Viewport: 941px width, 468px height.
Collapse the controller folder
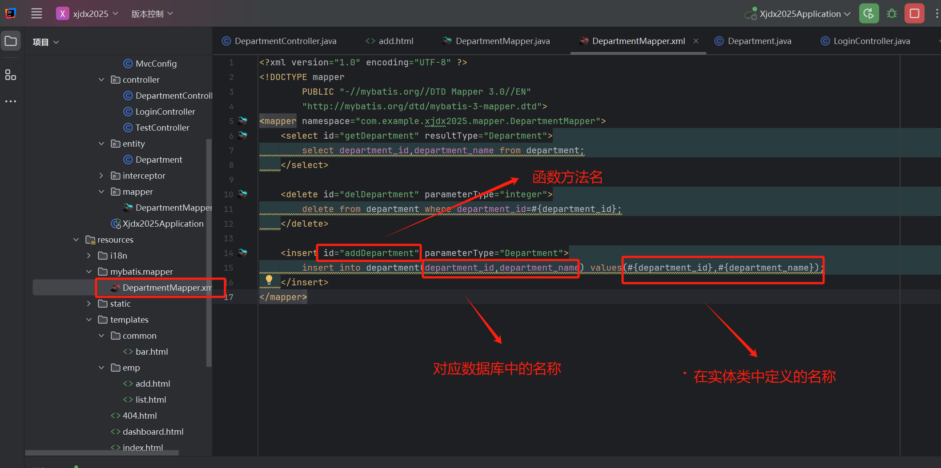[x=101, y=80]
